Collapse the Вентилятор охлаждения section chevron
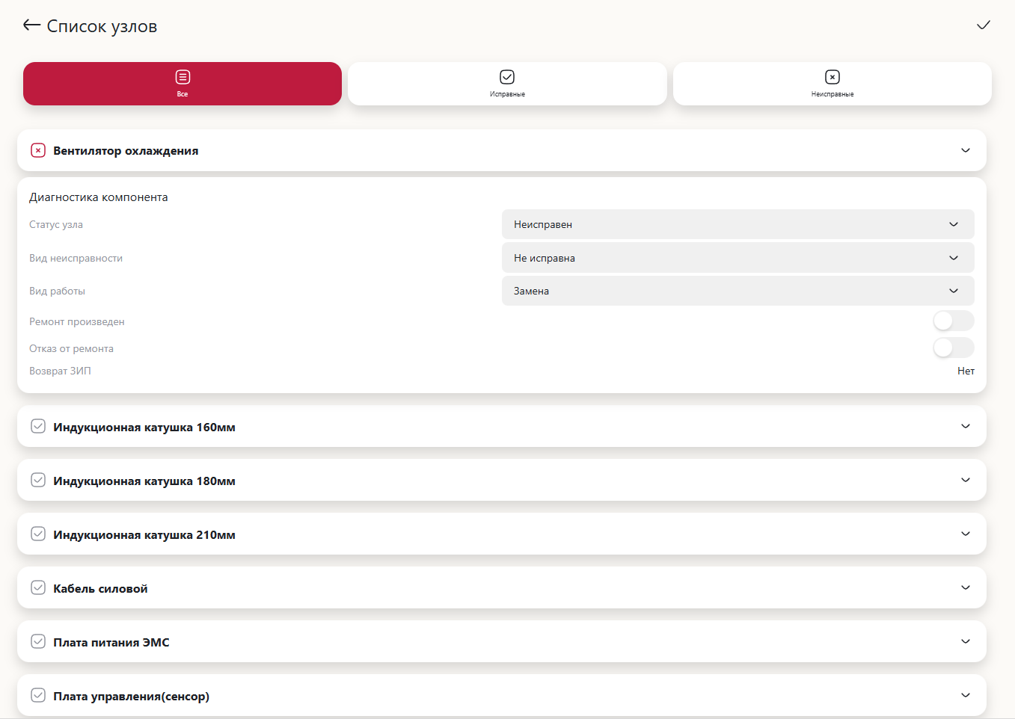 pyautogui.click(x=965, y=150)
